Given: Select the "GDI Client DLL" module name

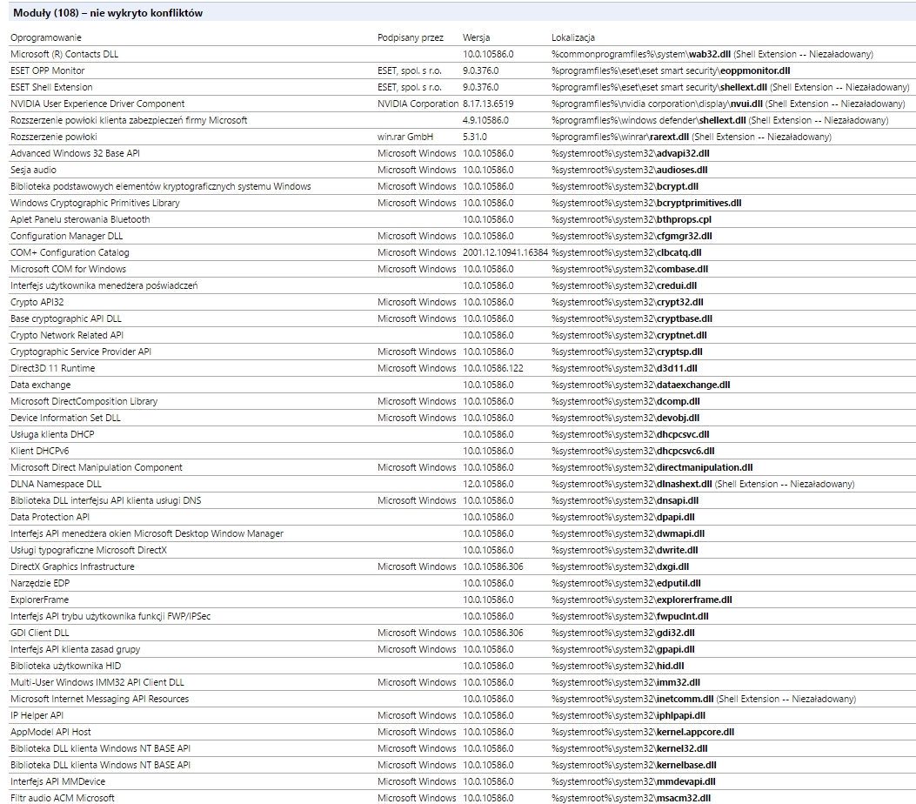Looking at the screenshot, I should (40, 633).
